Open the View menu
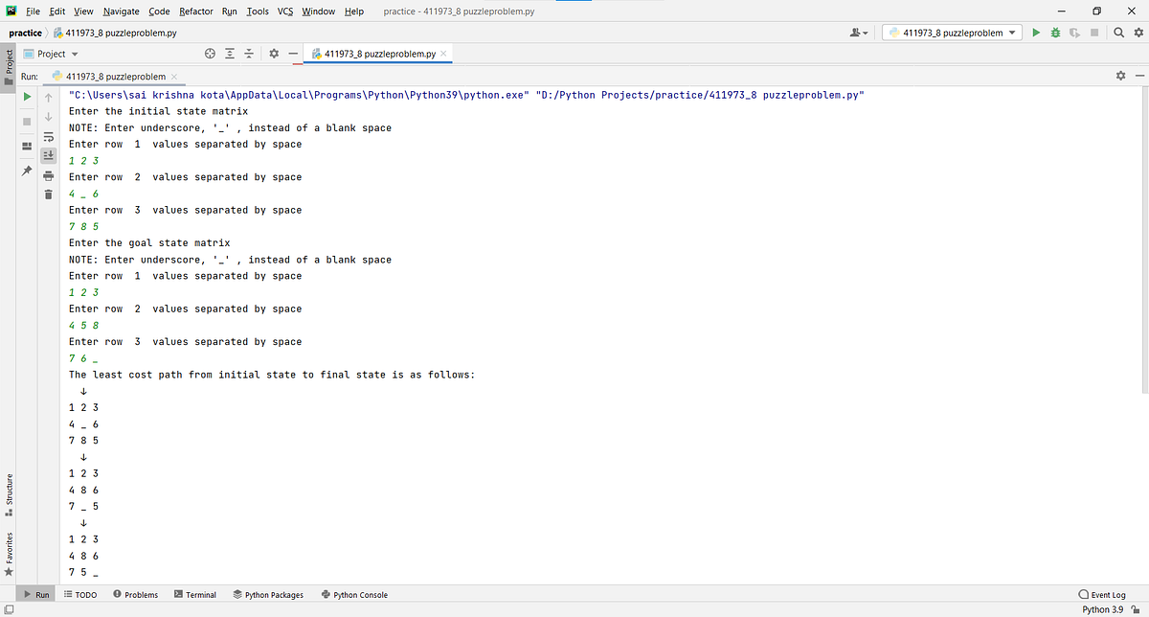Image resolution: width=1149 pixels, height=617 pixels. click(83, 11)
